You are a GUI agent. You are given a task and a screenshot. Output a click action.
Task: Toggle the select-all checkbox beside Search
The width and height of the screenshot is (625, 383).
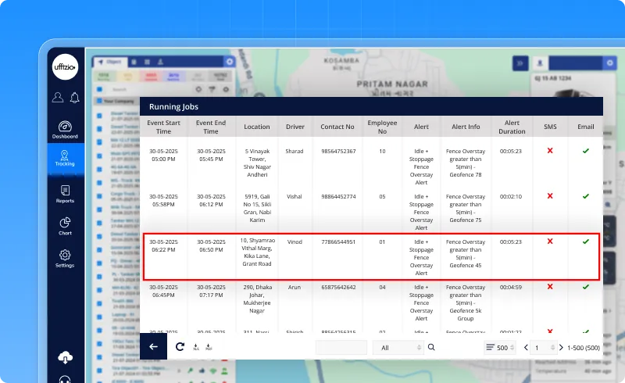click(98, 90)
